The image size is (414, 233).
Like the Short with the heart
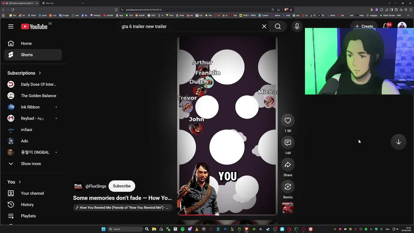[288, 120]
